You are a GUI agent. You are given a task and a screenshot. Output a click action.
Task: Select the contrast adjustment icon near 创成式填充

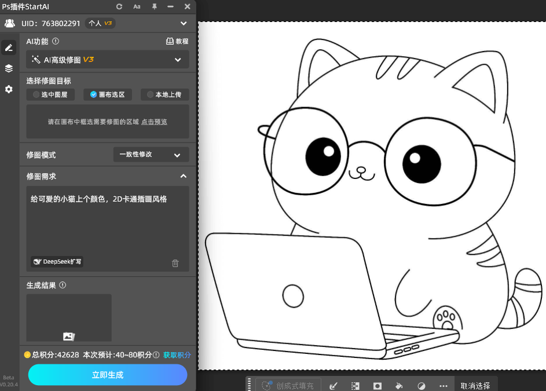tap(422, 385)
